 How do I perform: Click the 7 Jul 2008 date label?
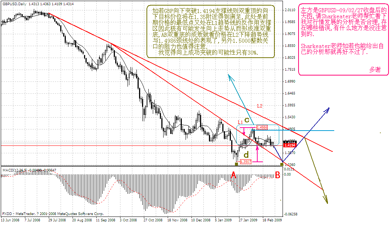[x=32, y=220]
